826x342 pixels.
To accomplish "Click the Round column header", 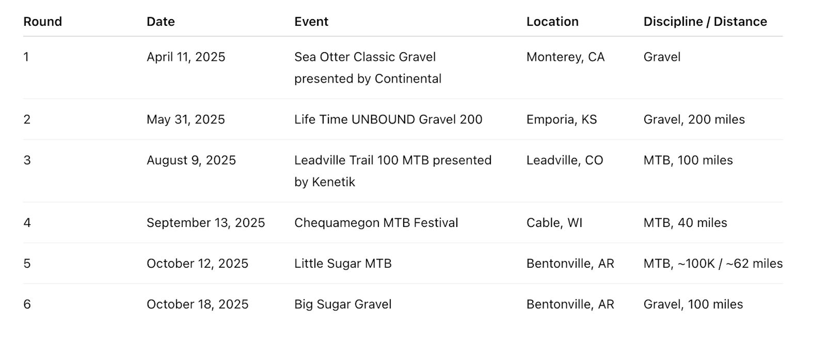I will pos(43,22).
